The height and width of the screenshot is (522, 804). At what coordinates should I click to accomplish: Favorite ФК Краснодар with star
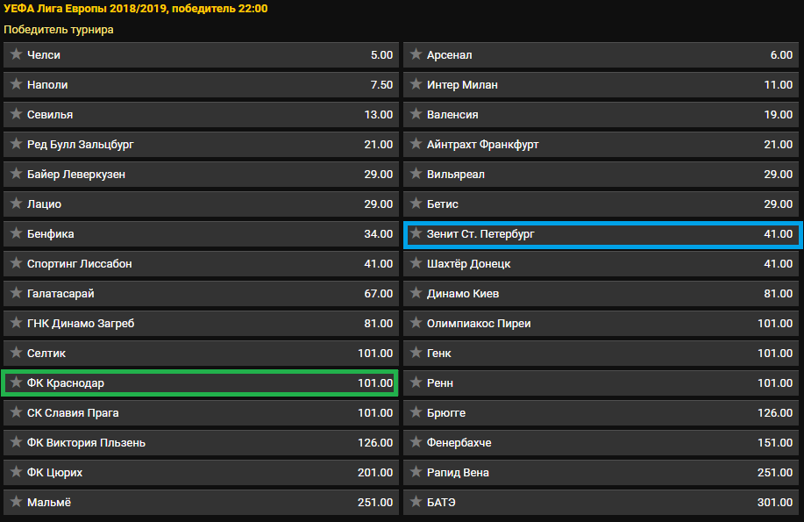(16, 382)
